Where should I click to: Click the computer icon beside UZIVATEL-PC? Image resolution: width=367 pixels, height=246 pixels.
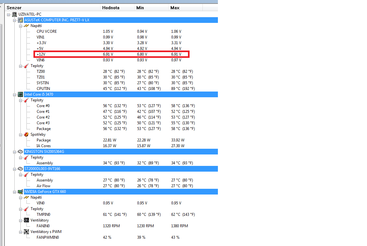click(x=15, y=14)
